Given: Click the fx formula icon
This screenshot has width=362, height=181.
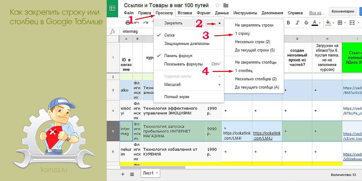Looking at the screenshot, I should [113, 32].
